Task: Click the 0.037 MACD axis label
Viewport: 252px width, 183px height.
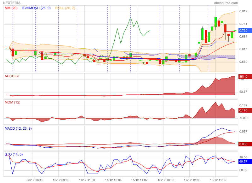Action: pos(243,132)
